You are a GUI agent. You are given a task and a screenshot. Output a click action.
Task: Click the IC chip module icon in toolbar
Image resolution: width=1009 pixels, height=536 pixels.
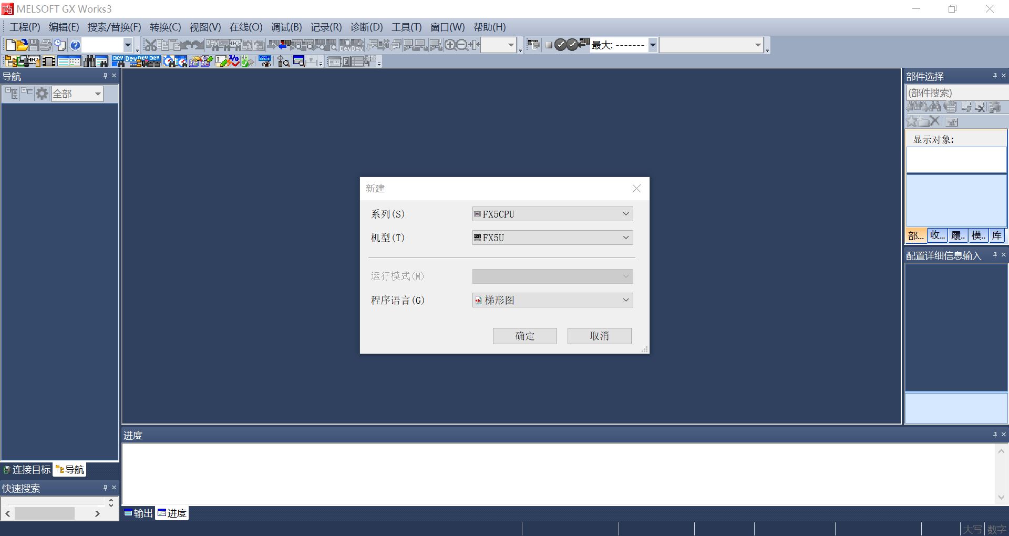(x=49, y=61)
